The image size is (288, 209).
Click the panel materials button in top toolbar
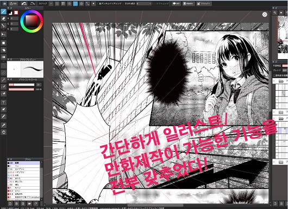coord(189,3)
